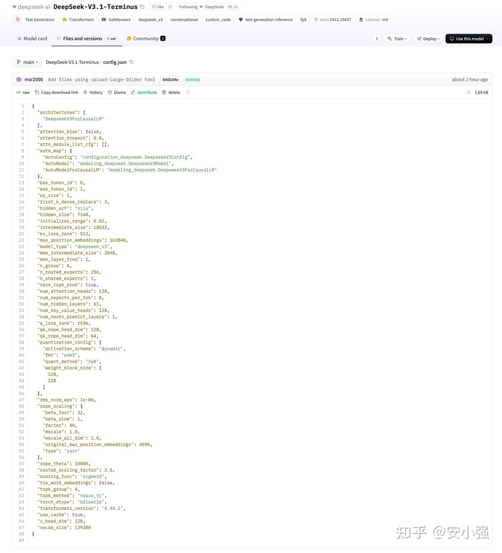Click the "quantization_config" key
Image resolution: width=502 pixels, height=553 pixels.
point(65,342)
